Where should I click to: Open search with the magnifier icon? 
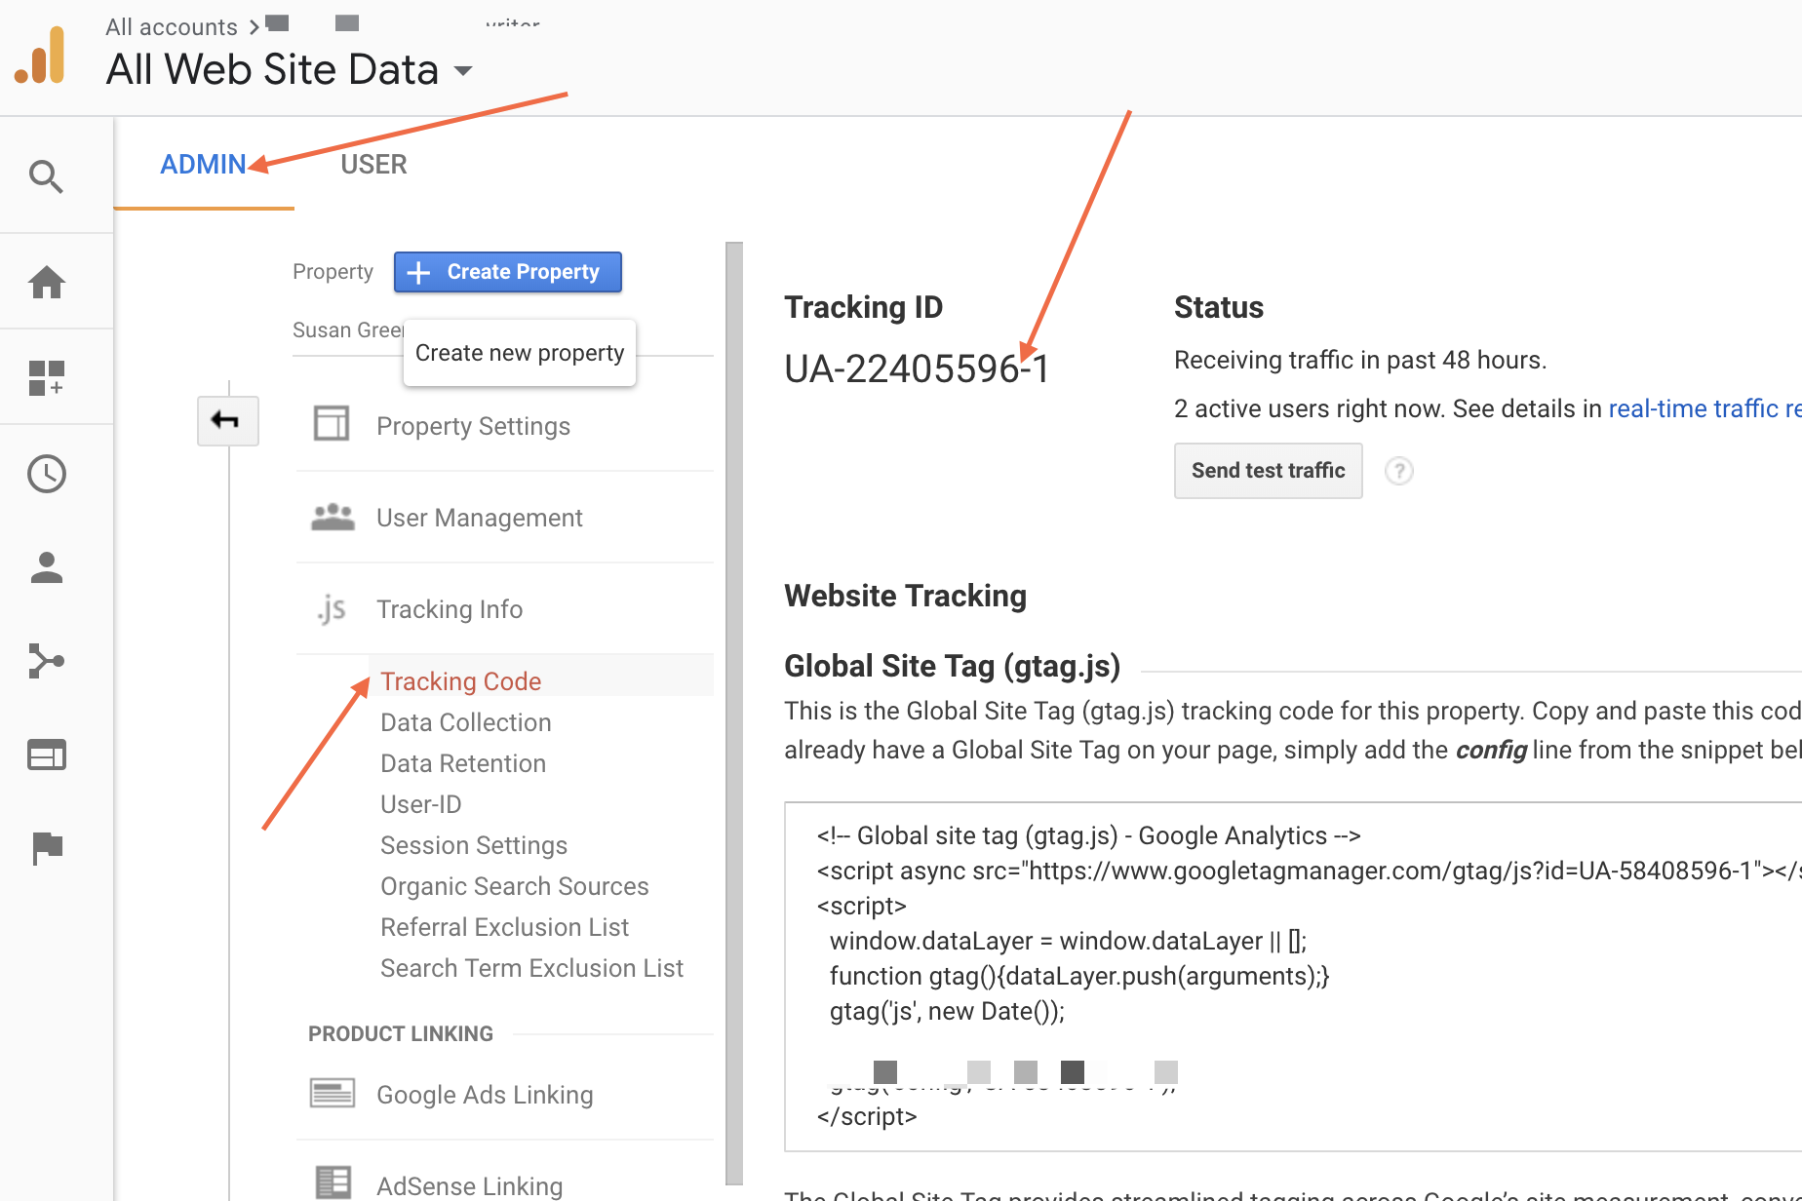pyautogui.click(x=47, y=176)
